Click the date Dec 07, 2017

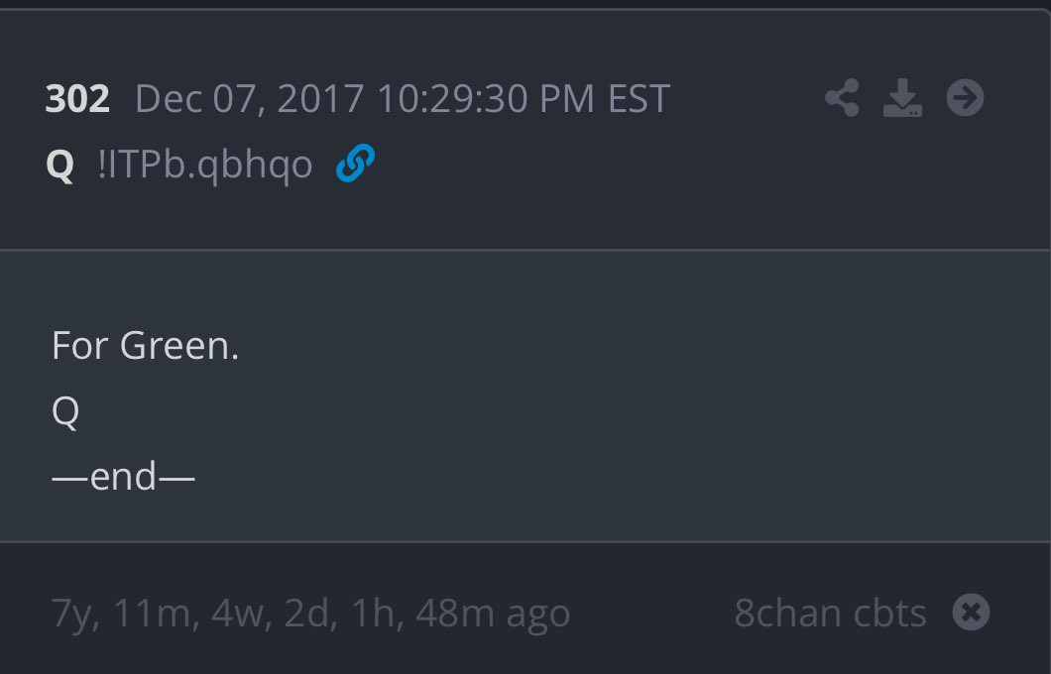(250, 99)
